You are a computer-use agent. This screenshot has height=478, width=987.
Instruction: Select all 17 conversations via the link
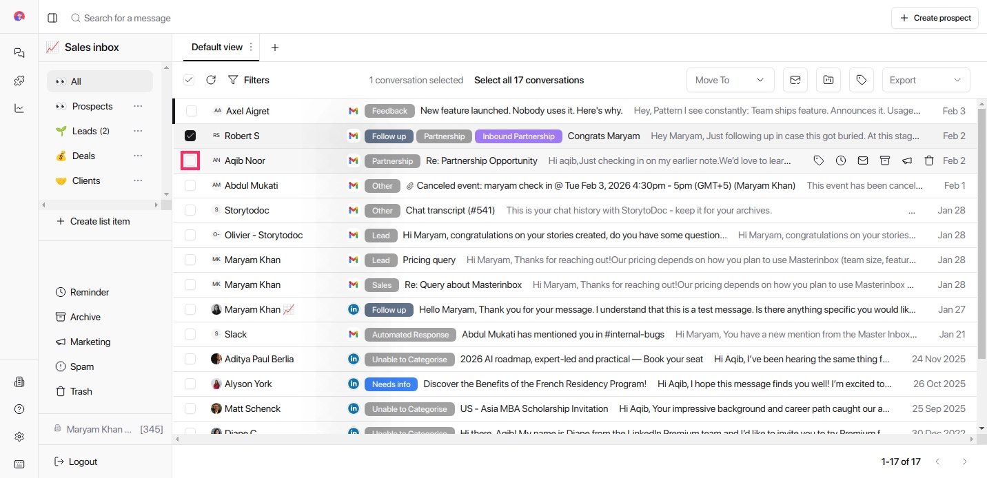[529, 80]
